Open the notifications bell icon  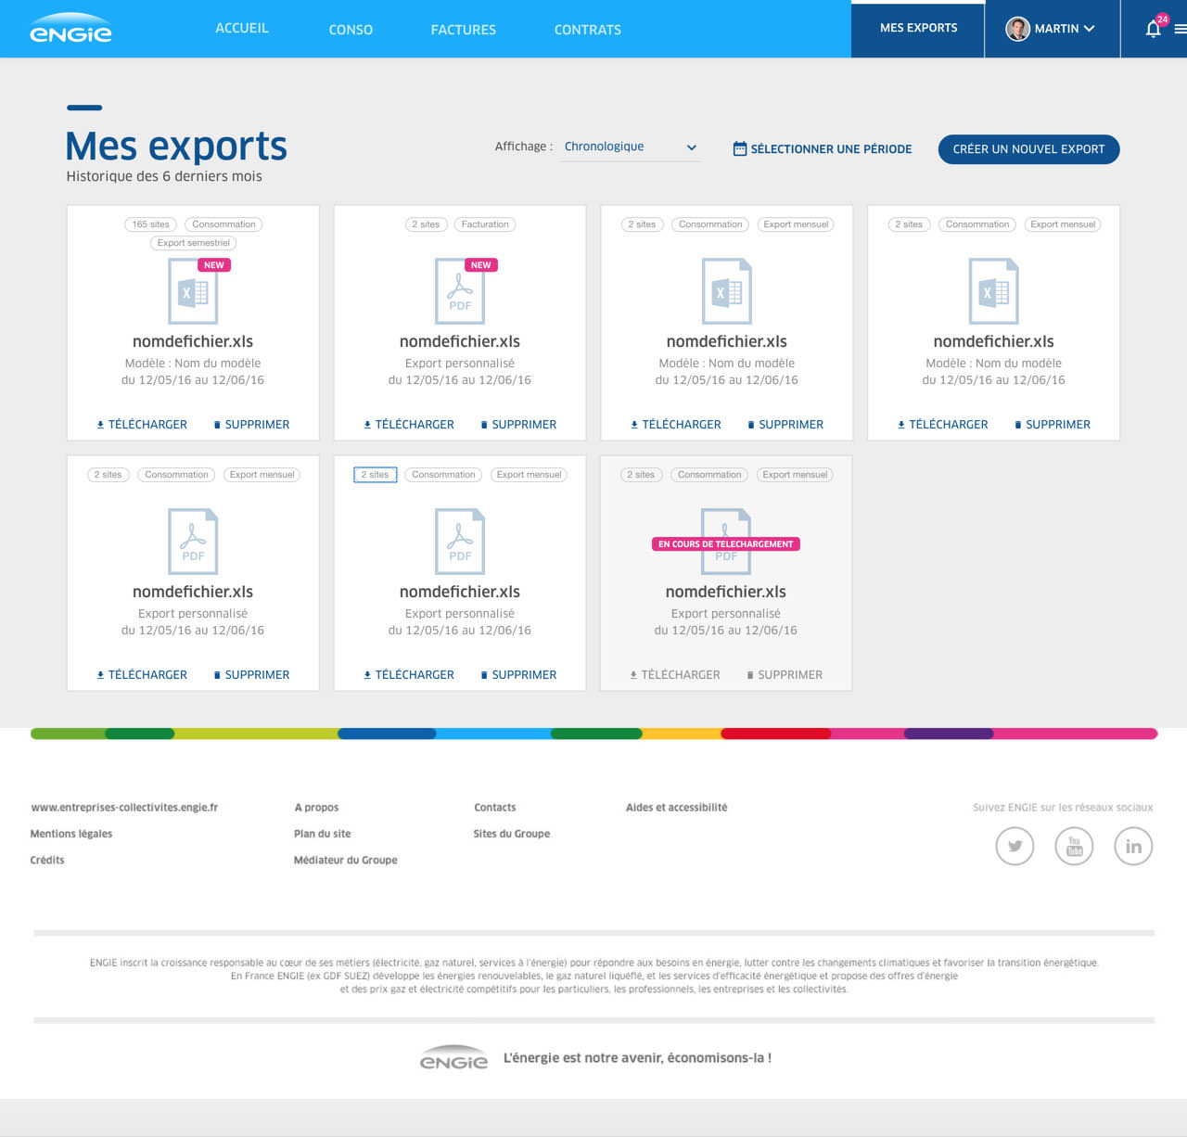[x=1153, y=29]
